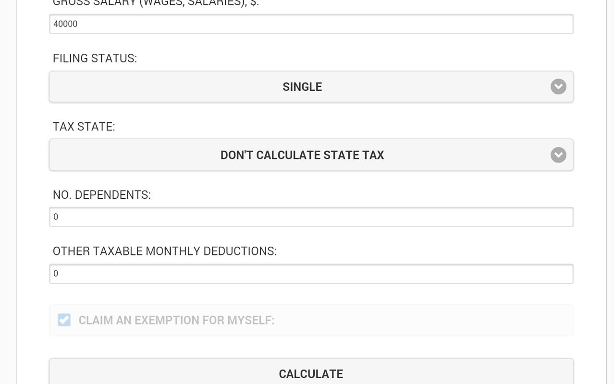Viewport: 615px width, 384px height.
Task: Click the checkmark icon in the exemption box
Action: pos(64,320)
